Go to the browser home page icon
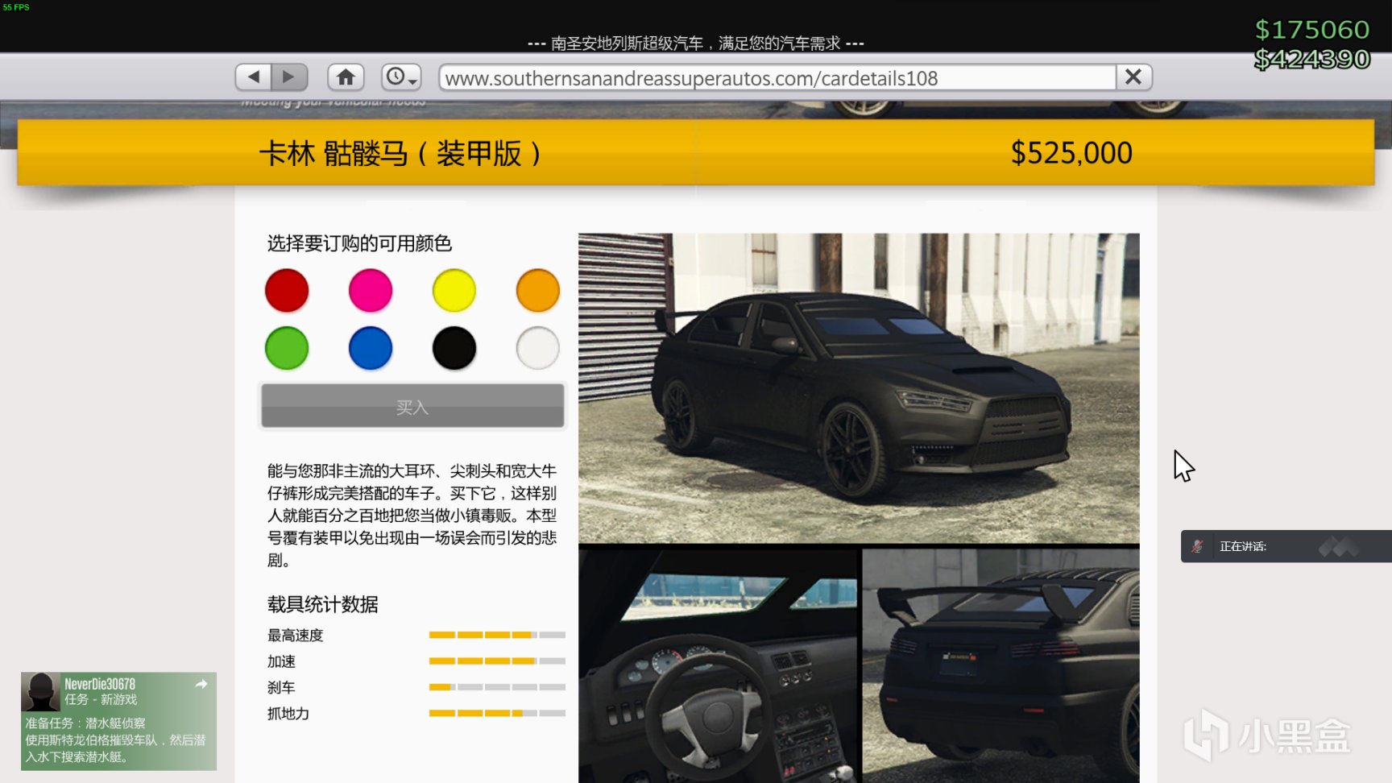1392x783 pixels. pyautogui.click(x=346, y=77)
